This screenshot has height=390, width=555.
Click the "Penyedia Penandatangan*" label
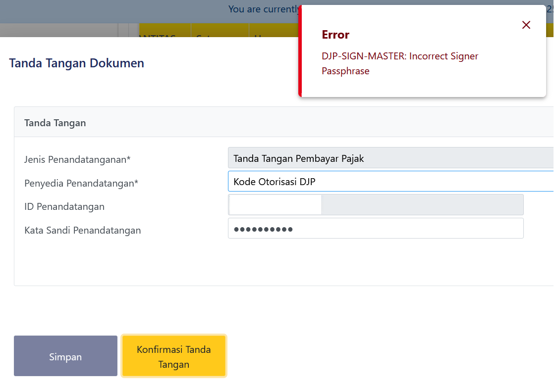(81, 183)
